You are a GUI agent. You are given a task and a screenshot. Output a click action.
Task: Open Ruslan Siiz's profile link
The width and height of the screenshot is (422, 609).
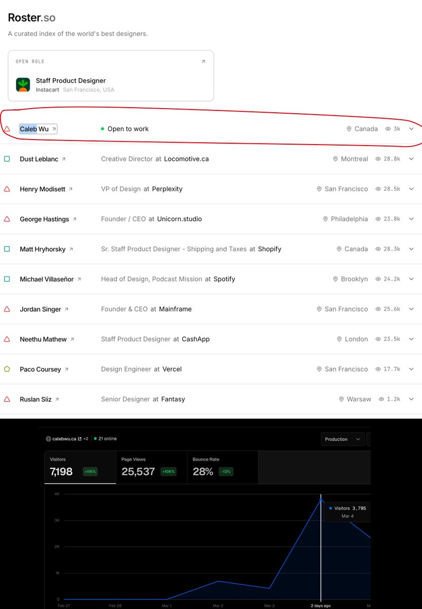pos(40,399)
